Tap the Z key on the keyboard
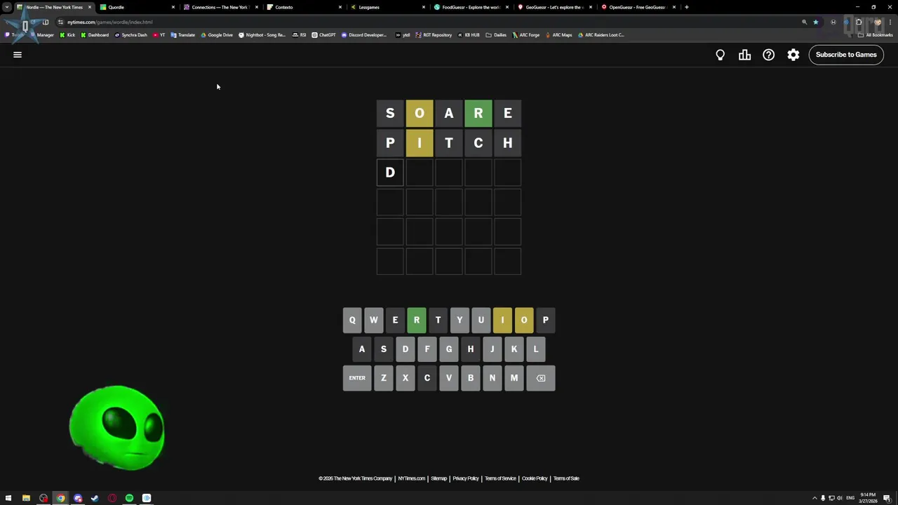898x505 pixels. tap(384, 378)
